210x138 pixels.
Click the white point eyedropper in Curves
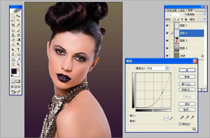tap(193, 117)
